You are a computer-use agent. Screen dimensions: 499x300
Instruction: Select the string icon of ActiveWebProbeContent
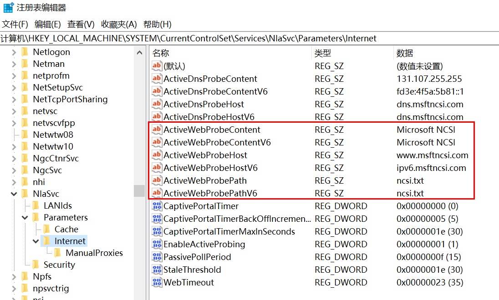pyautogui.click(x=157, y=130)
